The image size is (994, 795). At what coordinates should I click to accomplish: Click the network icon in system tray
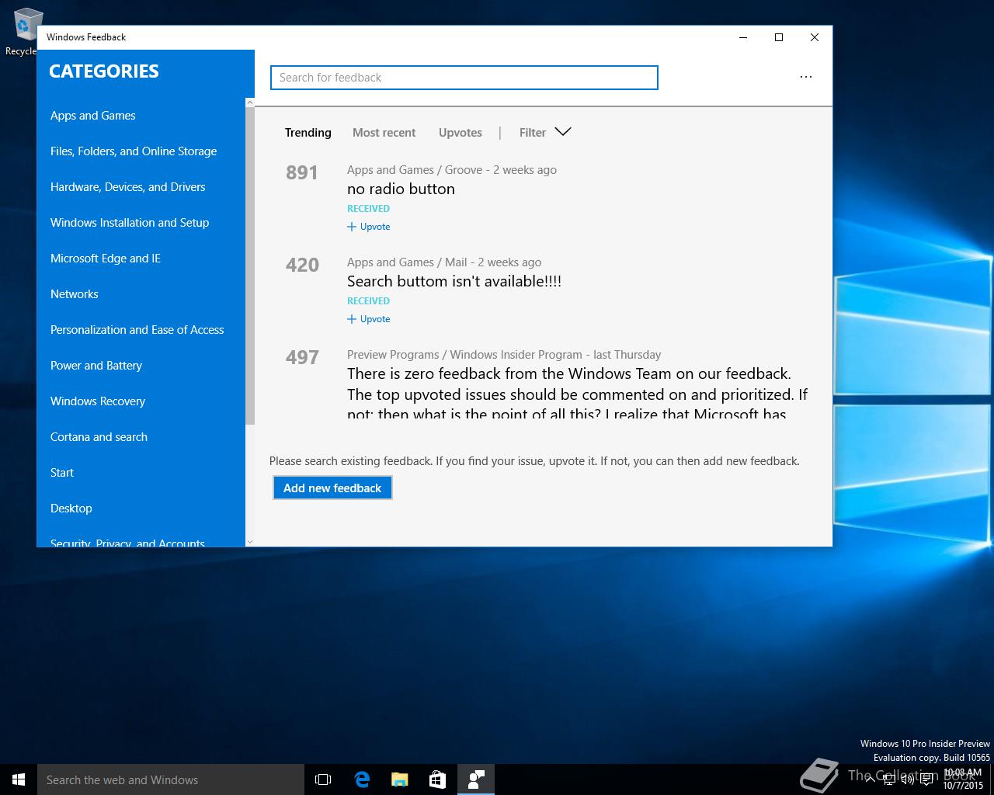click(888, 779)
